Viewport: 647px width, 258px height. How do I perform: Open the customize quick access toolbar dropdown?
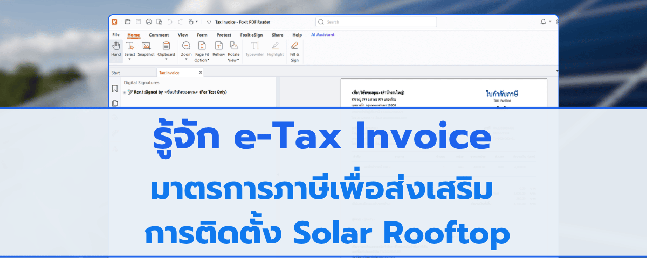click(x=209, y=22)
